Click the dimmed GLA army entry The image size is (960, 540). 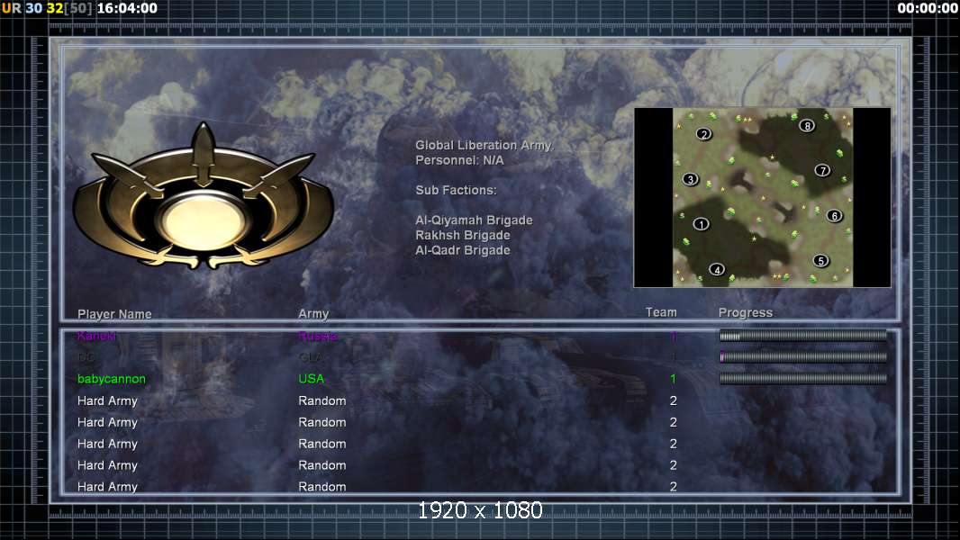coord(311,357)
